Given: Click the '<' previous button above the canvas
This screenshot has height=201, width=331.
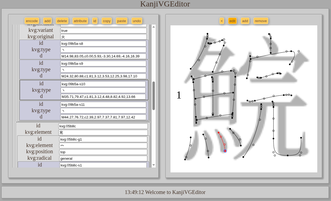Looking at the screenshot, I should [222, 21].
